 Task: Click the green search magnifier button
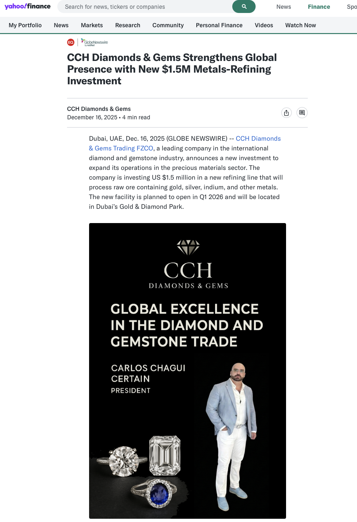pos(244,6)
